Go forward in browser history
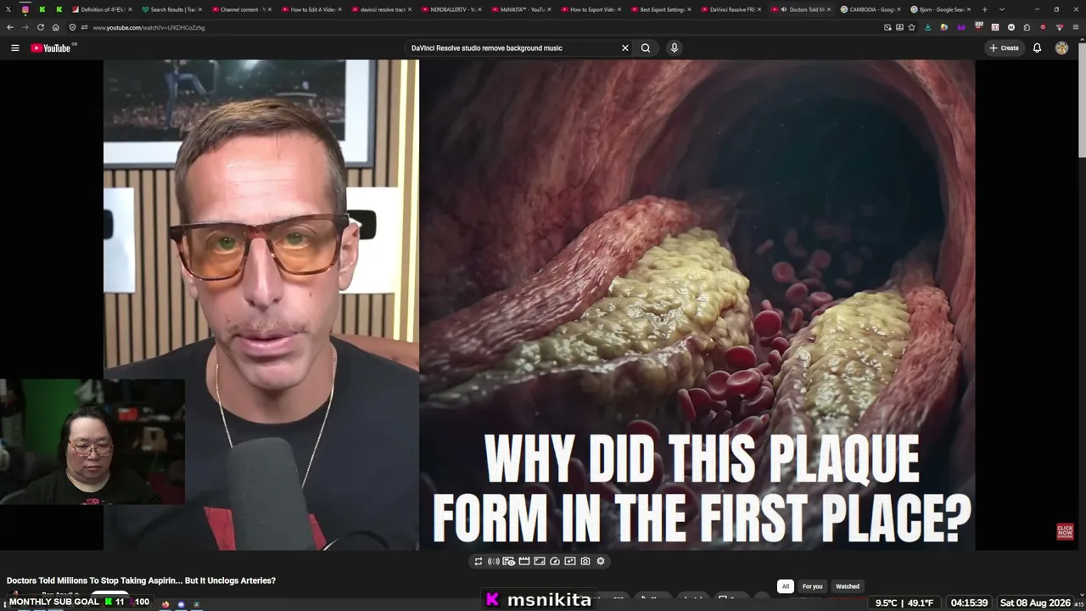The width and height of the screenshot is (1086, 611). [x=25, y=27]
